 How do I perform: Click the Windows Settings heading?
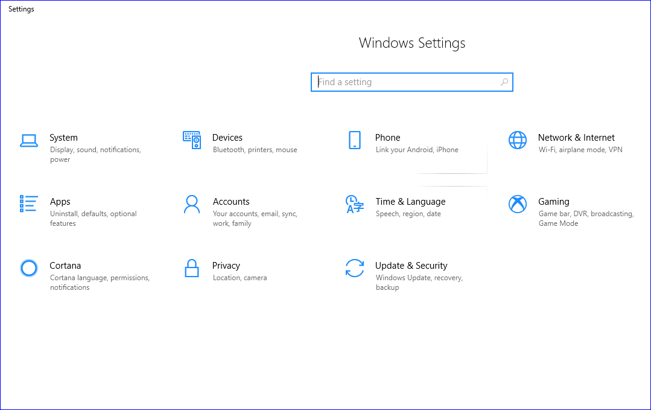pyautogui.click(x=412, y=43)
